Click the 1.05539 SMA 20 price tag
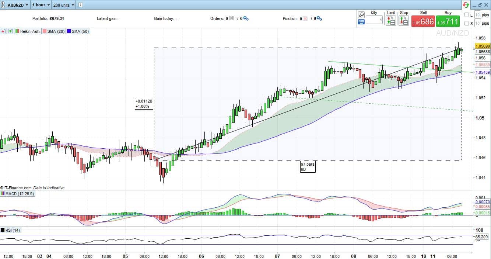Image resolution: width=491 pixels, height=259 pixels. tap(483, 65)
